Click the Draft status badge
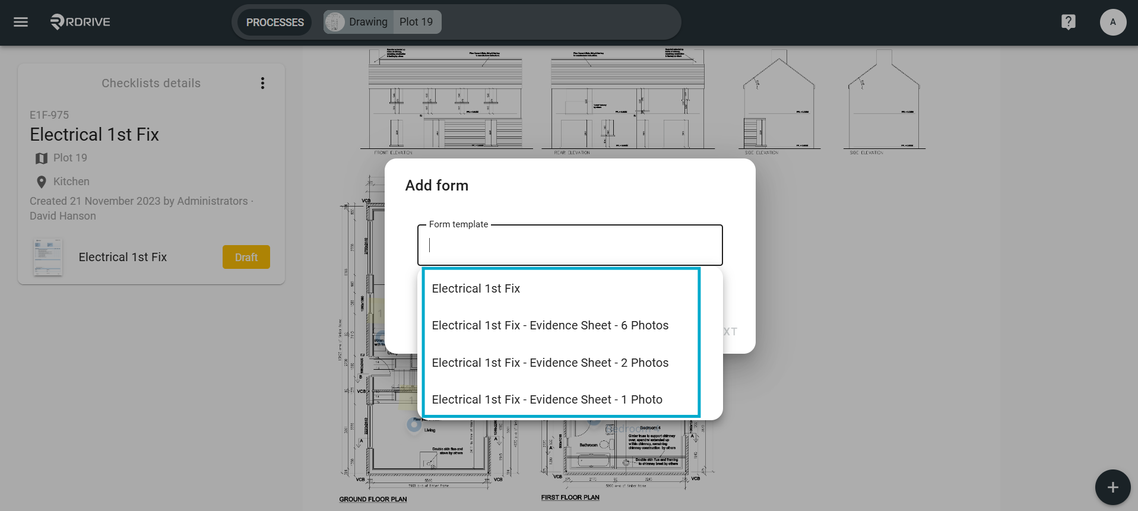 point(246,257)
